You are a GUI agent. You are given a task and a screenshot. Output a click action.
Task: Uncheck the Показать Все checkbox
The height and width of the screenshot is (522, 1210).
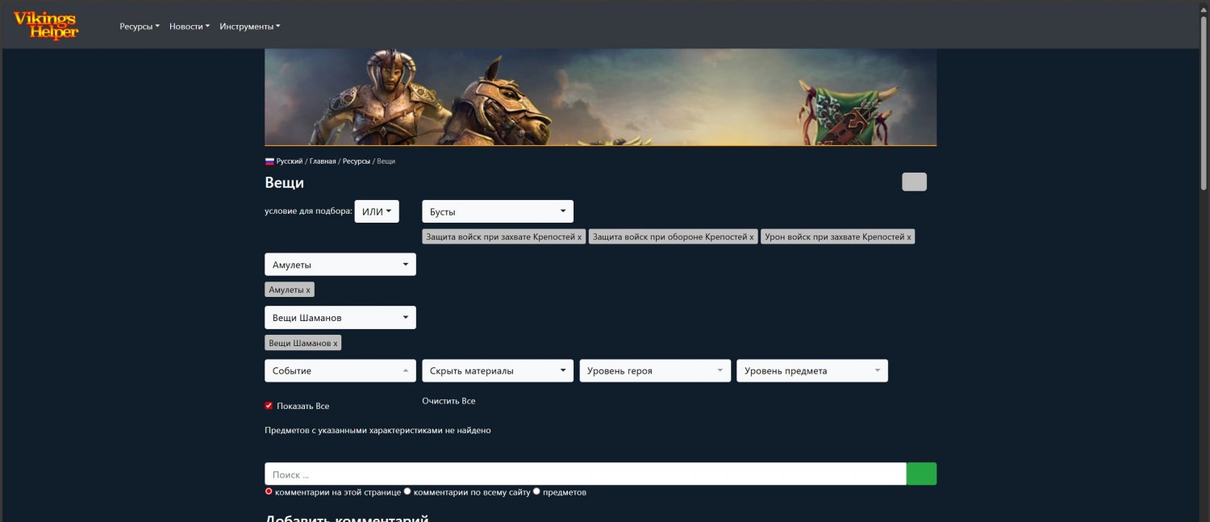(269, 406)
